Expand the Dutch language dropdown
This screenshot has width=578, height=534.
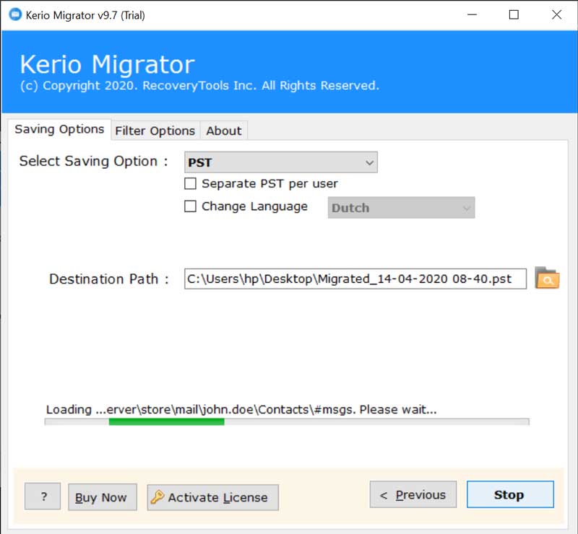pyautogui.click(x=401, y=208)
